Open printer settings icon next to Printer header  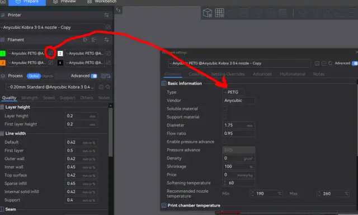pyautogui.click(x=106, y=15)
